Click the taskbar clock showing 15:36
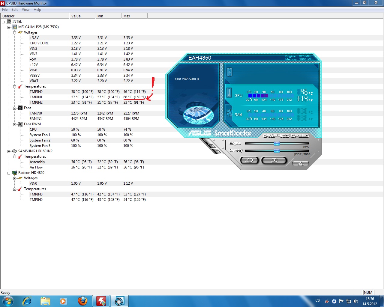Viewport: 384px width, 307px height. coord(370,301)
